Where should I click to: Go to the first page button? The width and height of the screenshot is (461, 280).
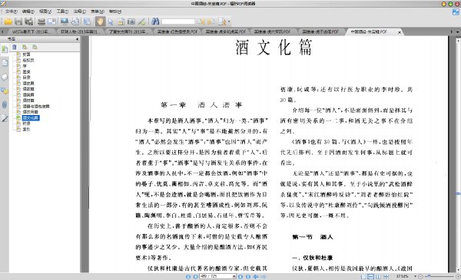coord(188,276)
